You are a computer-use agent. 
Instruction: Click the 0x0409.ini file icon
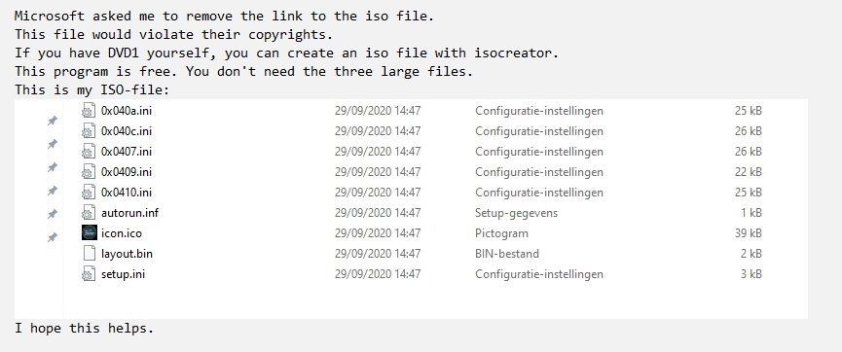pyautogui.click(x=89, y=172)
